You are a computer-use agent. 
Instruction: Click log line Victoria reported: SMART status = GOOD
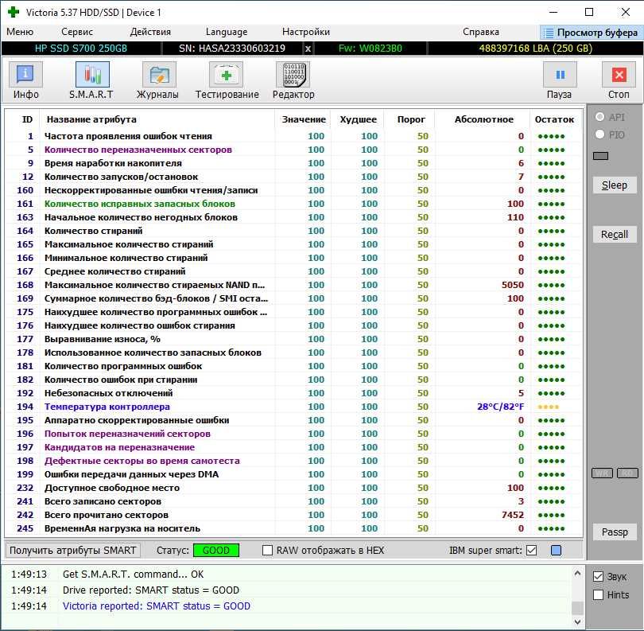(x=156, y=606)
